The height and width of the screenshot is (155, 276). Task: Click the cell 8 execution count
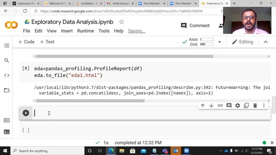point(26,68)
